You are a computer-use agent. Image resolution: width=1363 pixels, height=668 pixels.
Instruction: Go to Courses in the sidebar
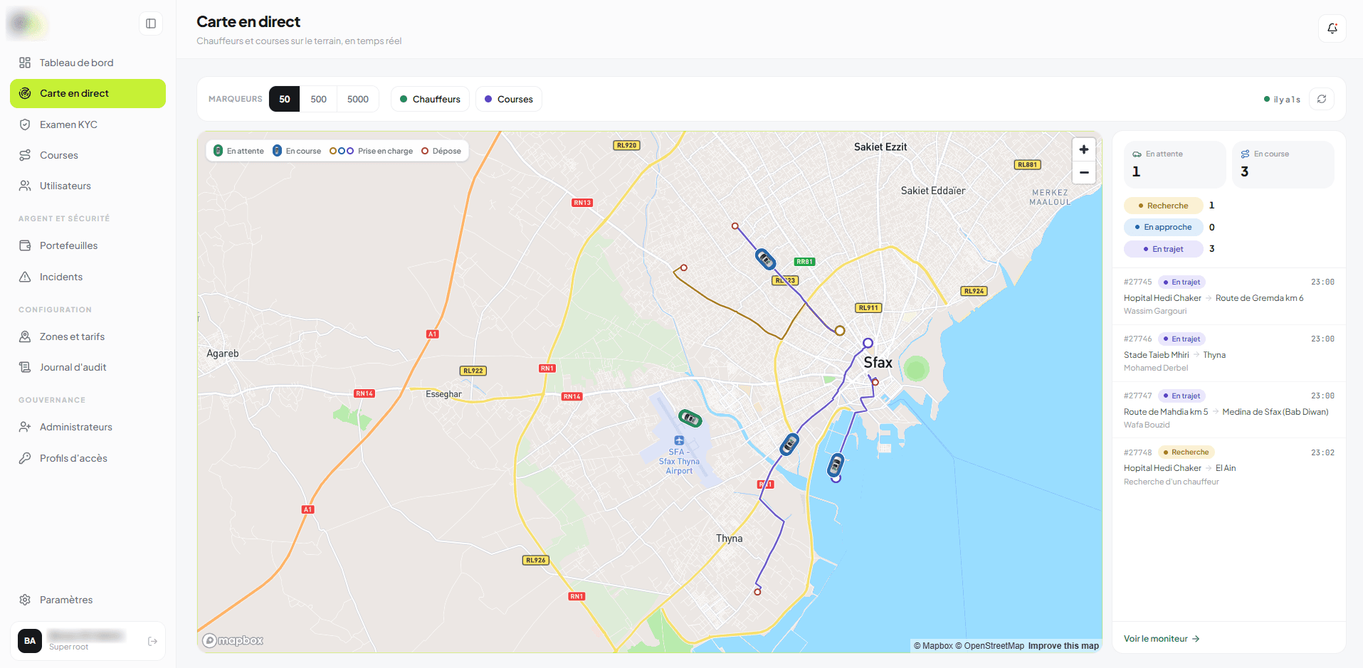[x=88, y=155]
